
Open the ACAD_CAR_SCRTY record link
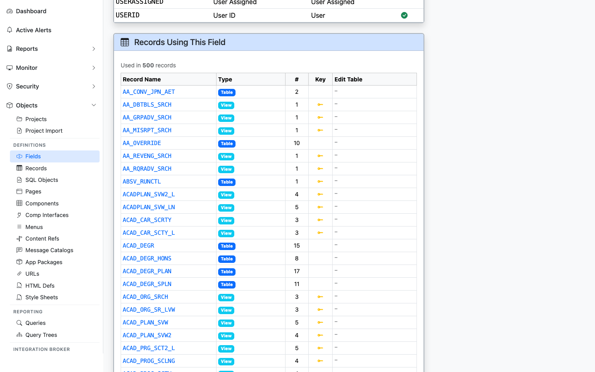pyautogui.click(x=147, y=220)
